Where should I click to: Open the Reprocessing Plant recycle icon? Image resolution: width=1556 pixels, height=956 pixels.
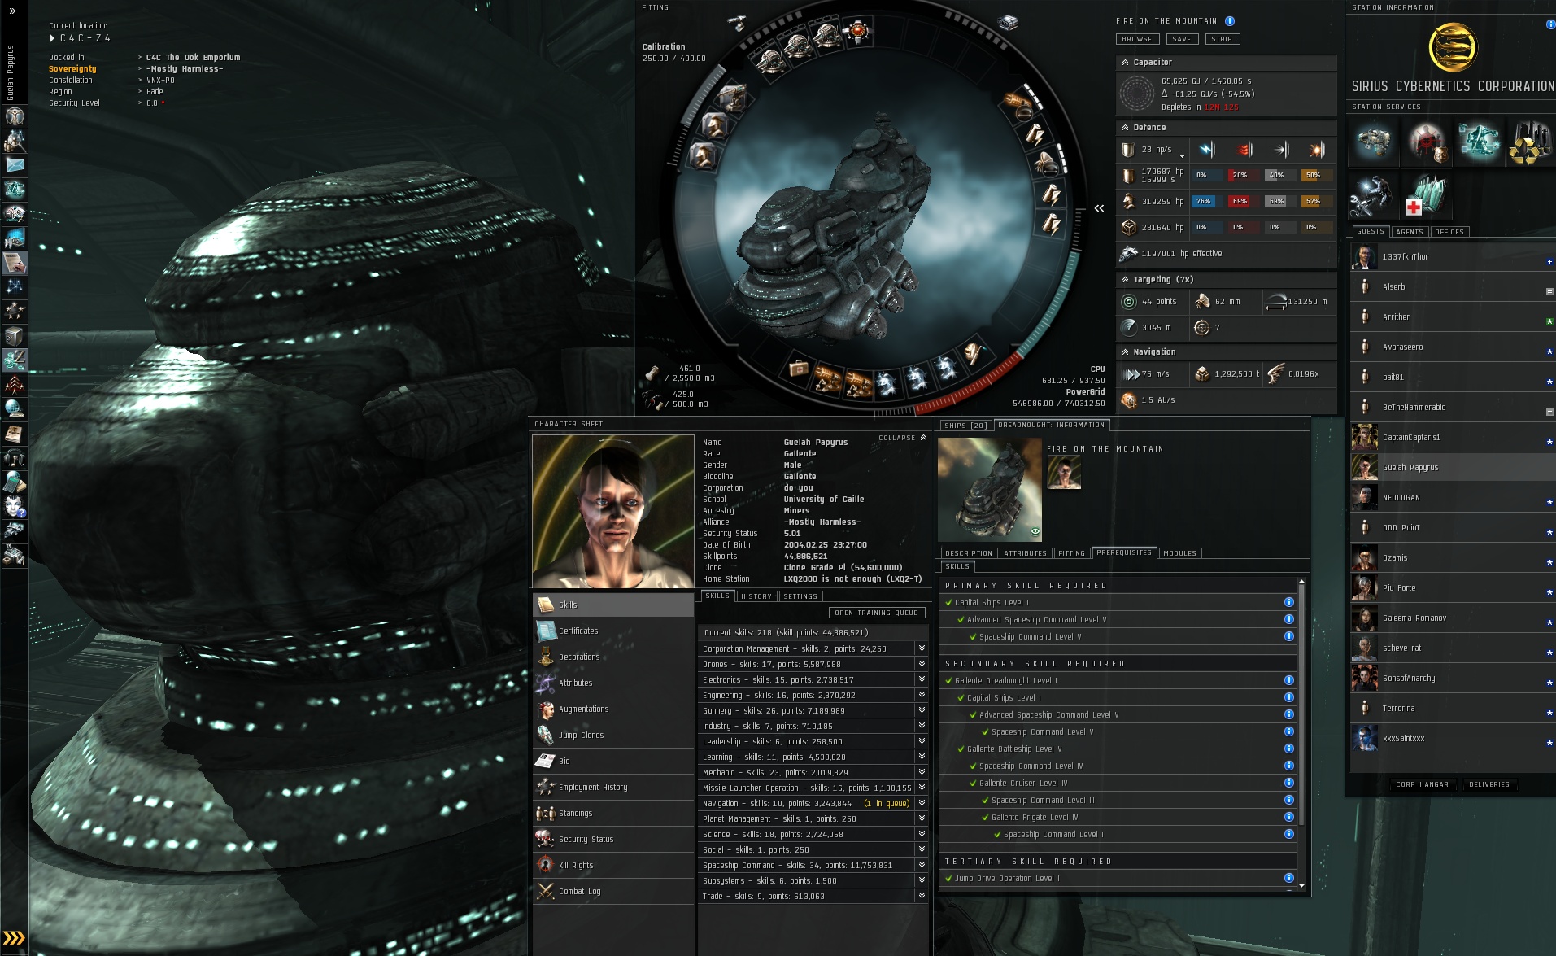pyautogui.click(x=1530, y=142)
